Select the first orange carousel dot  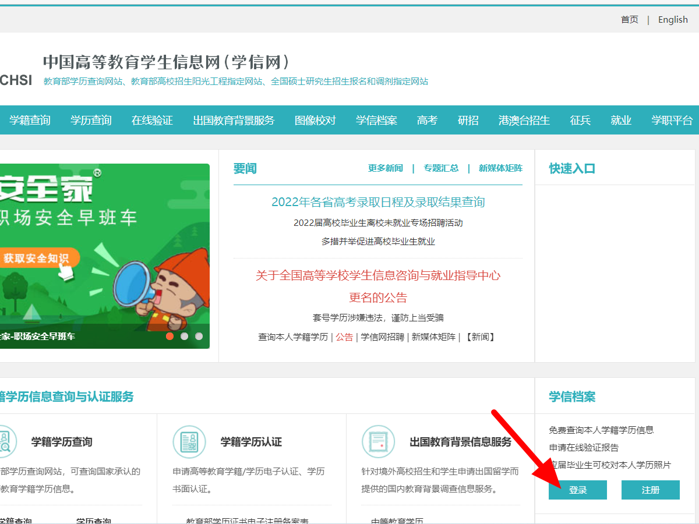point(170,336)
